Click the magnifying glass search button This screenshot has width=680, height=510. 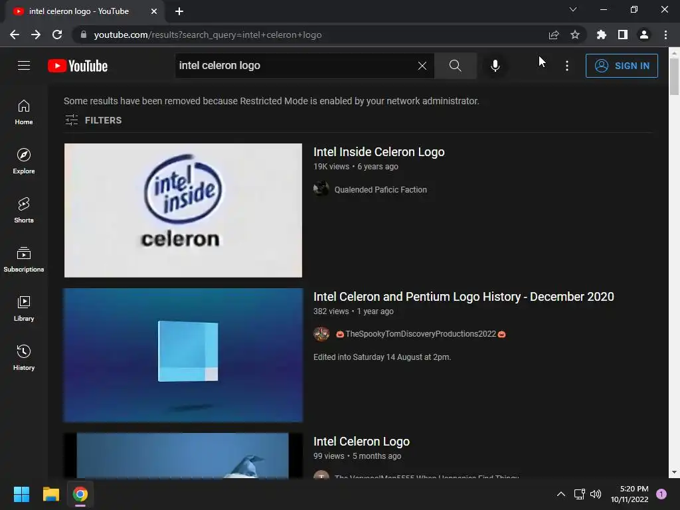(455, 66)
